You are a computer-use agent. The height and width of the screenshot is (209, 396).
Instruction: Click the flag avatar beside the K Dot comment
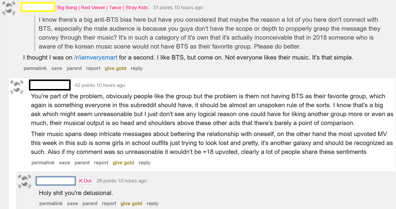tap(25, 182)
